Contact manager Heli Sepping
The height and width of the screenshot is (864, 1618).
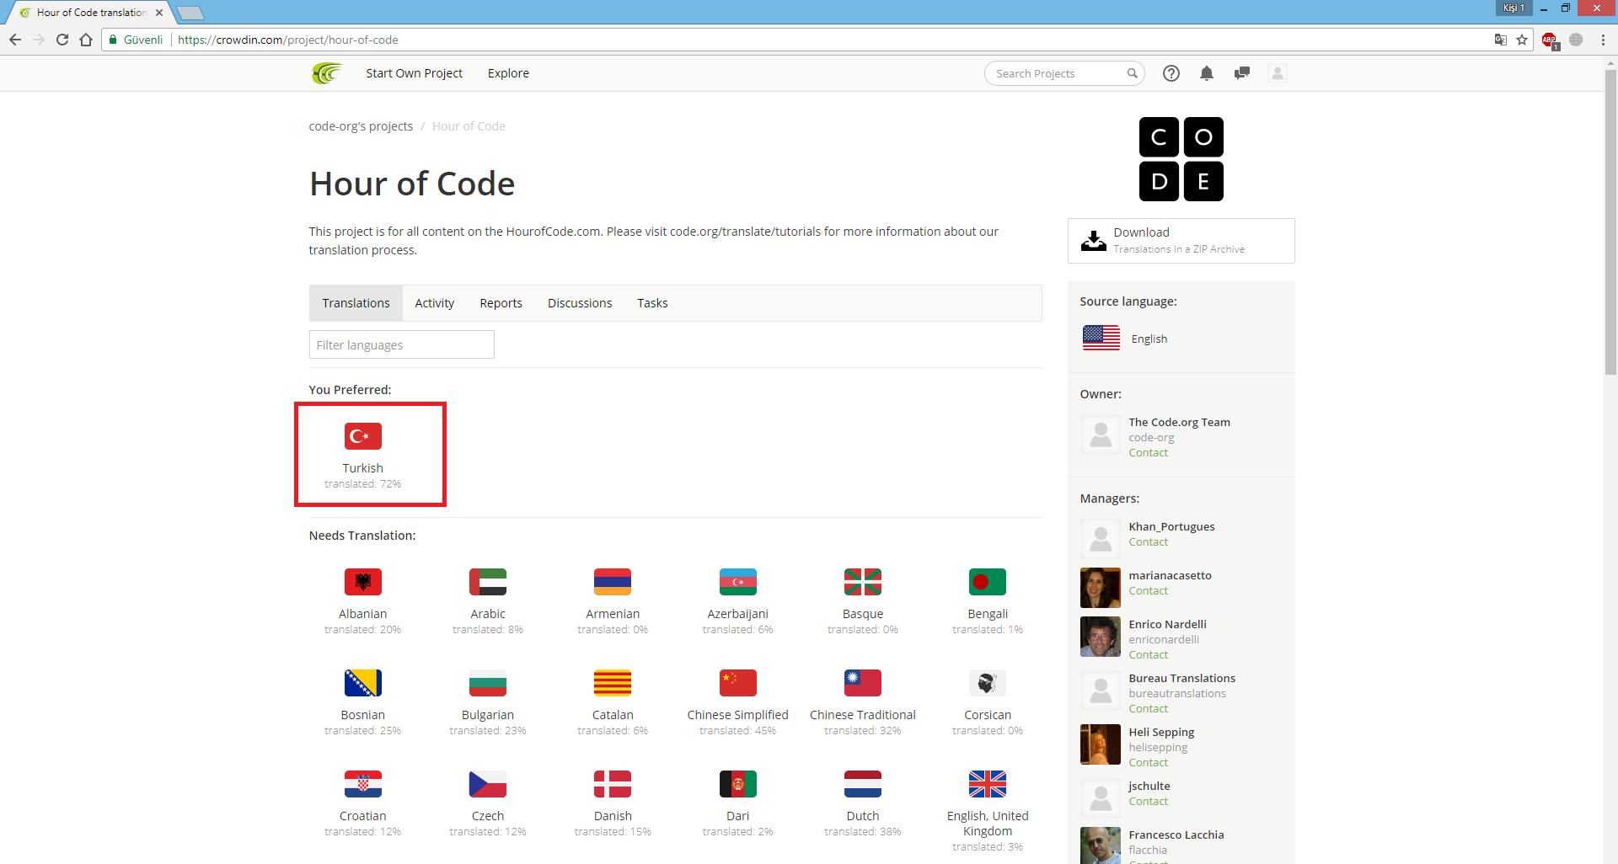1148,763
